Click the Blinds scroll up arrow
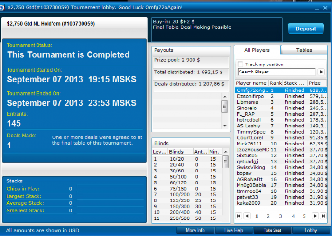This screenshot has width=332, height=236. [x=226, y=152]
